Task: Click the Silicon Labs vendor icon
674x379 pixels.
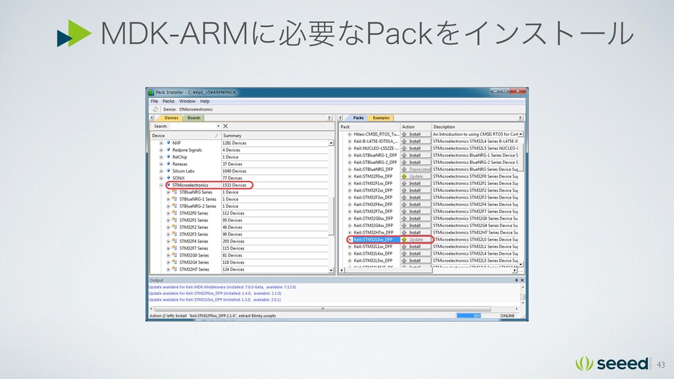Action: pos(168,170)
